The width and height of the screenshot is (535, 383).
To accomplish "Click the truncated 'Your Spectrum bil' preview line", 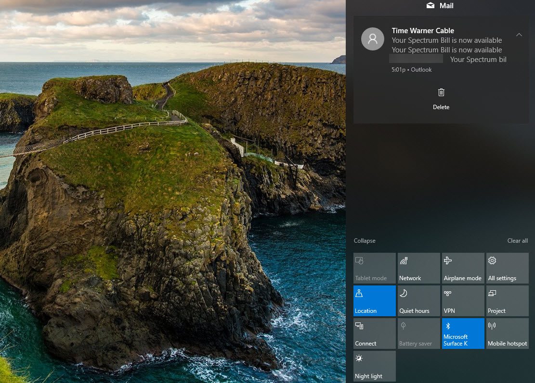I will pyautogui.click(x=478, y=59).
